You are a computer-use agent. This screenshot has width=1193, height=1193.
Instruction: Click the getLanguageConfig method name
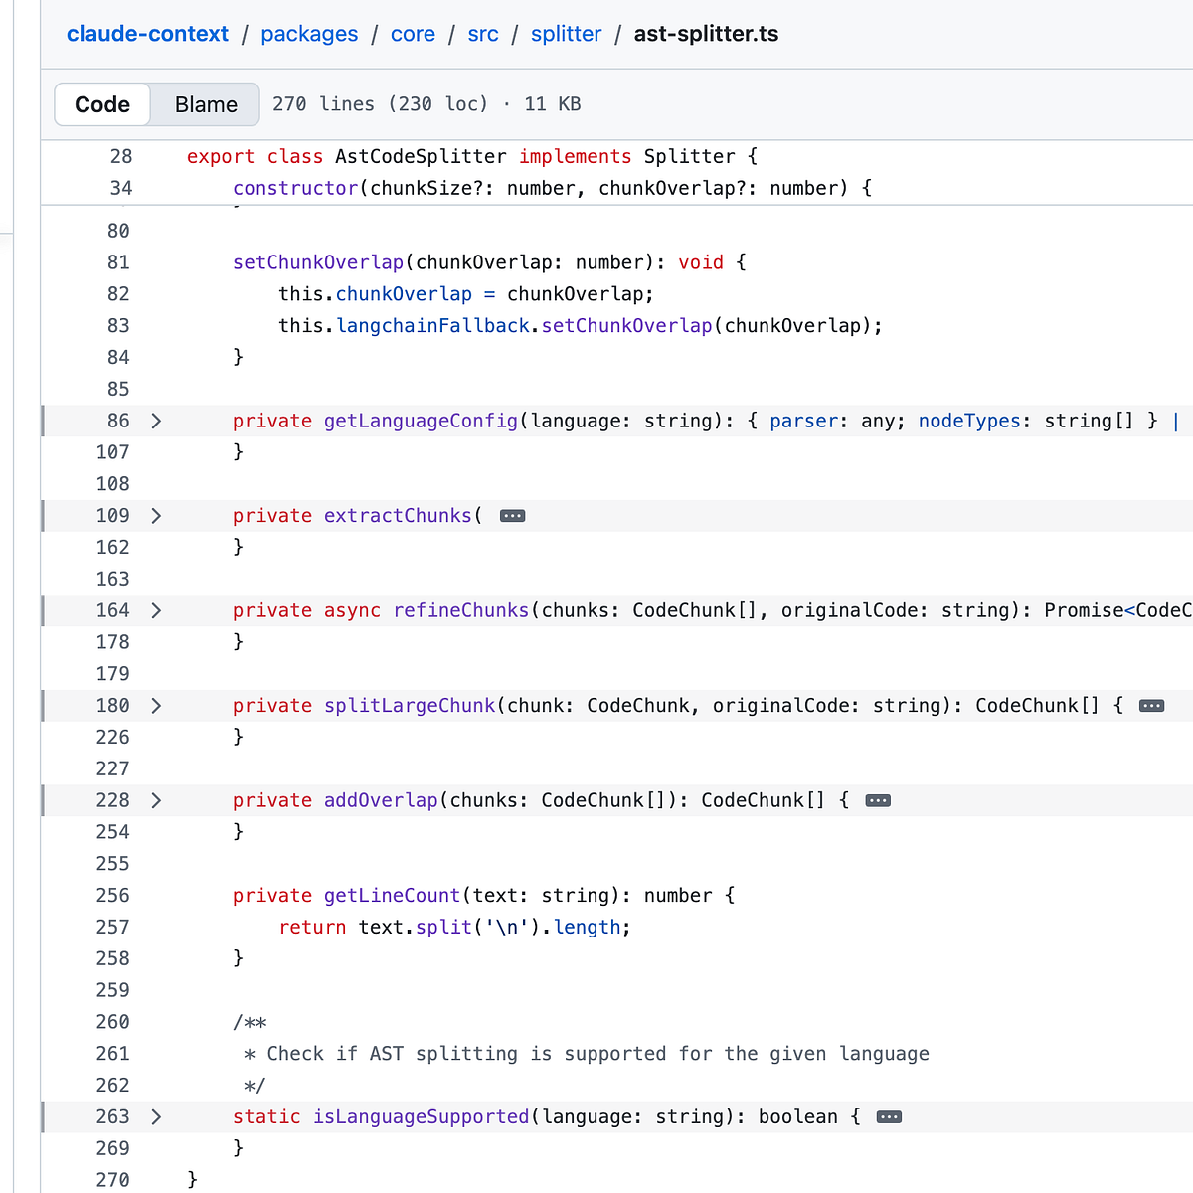click(421, 421)
